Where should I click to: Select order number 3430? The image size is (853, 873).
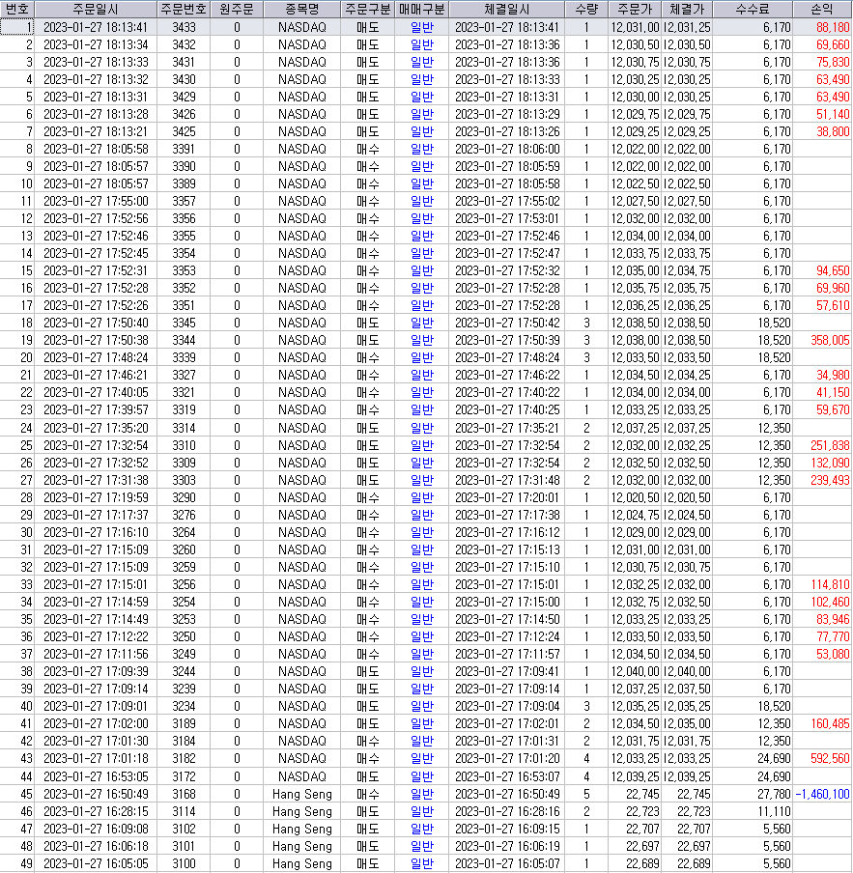184,79
